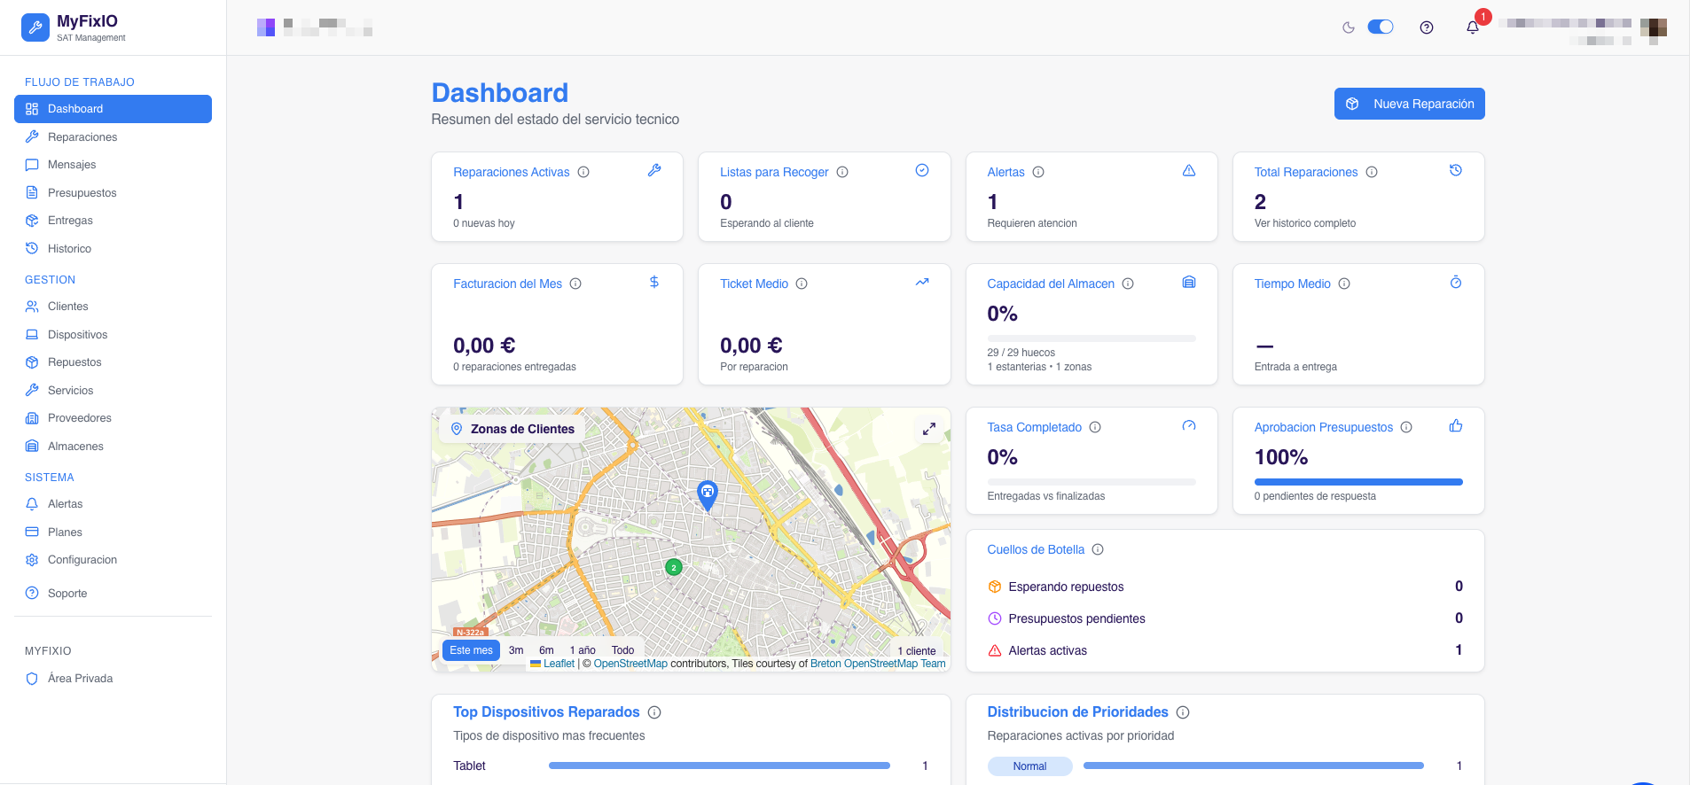Click info icon beside Top Dispositivos Reparados
The width and height of the screenshot is (1690, 785).
click(654, 712)
